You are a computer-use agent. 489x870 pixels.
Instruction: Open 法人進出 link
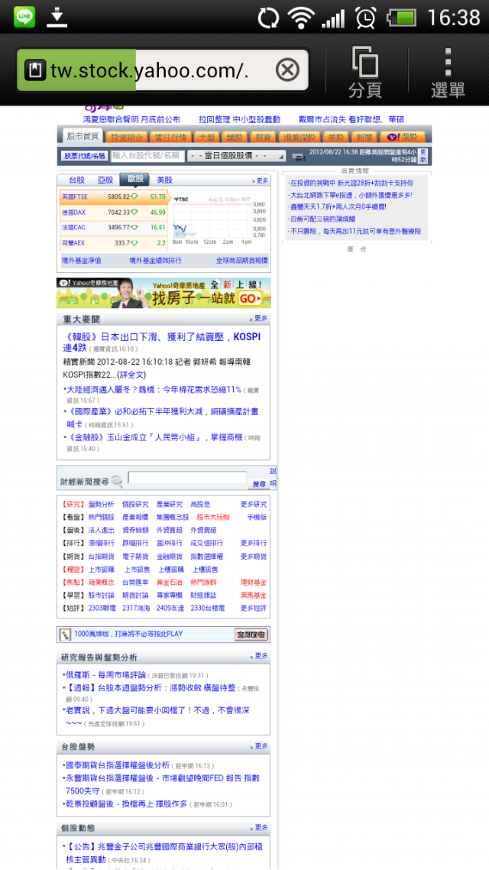[101, 530]
